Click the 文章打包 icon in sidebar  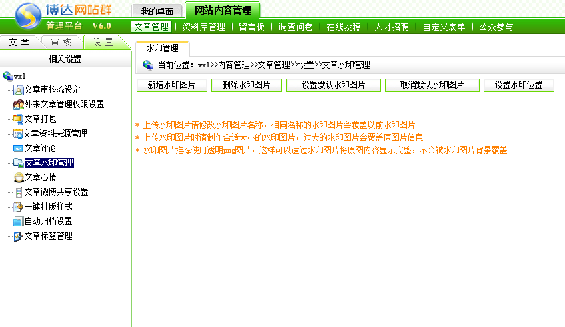[19, 119]
